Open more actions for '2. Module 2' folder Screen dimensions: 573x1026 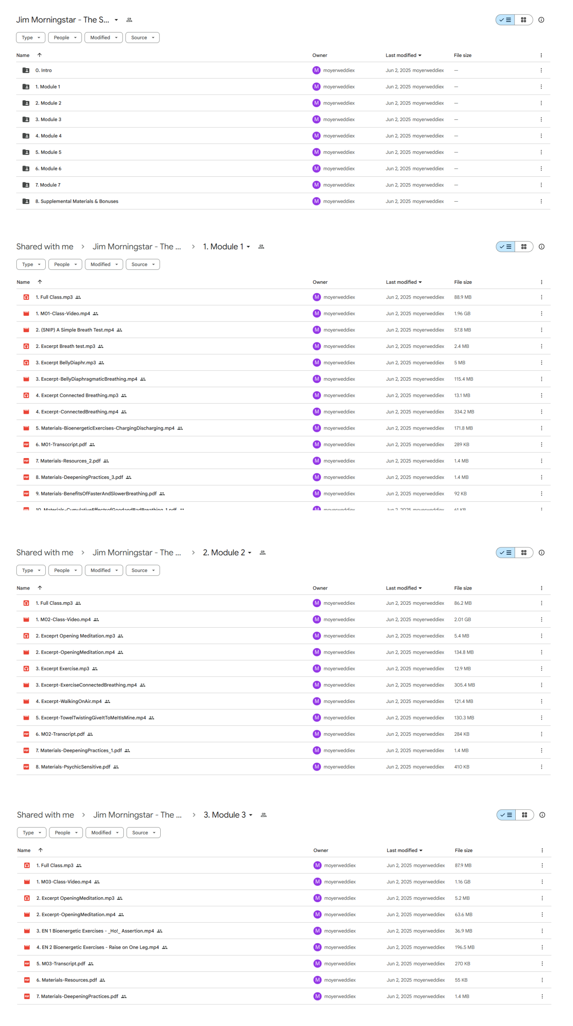(541, 103)
